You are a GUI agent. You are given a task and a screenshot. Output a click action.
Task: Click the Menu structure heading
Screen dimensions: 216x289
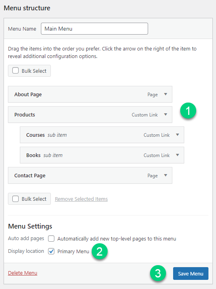[27, 8]
